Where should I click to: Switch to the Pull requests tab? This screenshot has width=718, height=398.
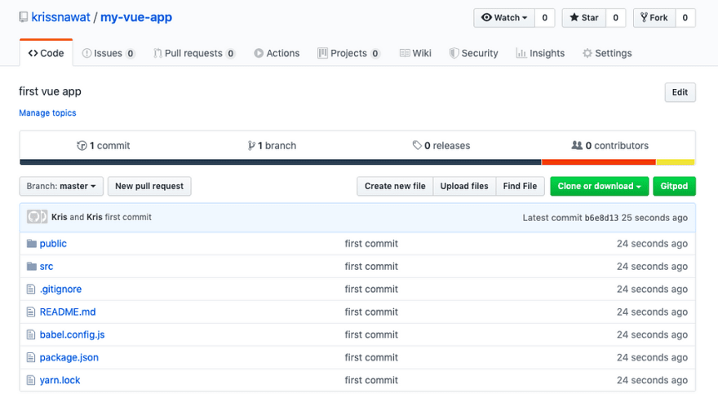point(194,53)
